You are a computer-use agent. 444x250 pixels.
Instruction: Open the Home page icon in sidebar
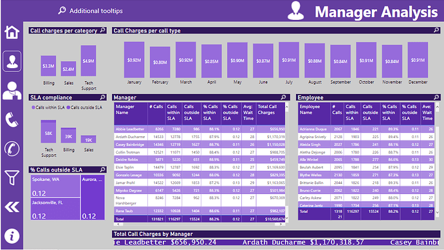point(12,32)
